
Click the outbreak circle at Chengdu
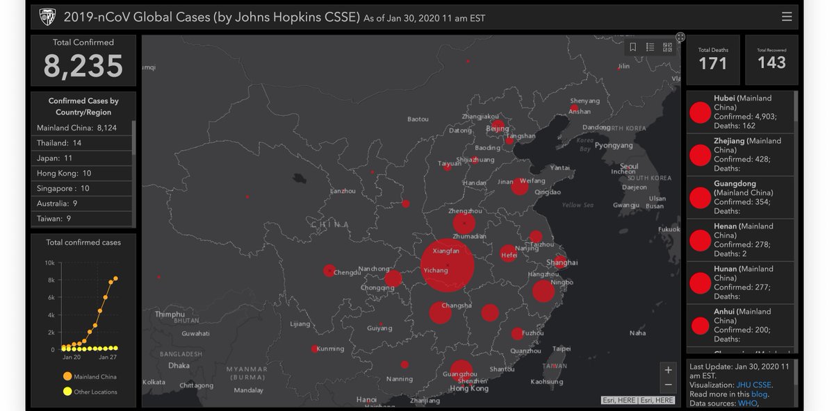pos(329,271)
